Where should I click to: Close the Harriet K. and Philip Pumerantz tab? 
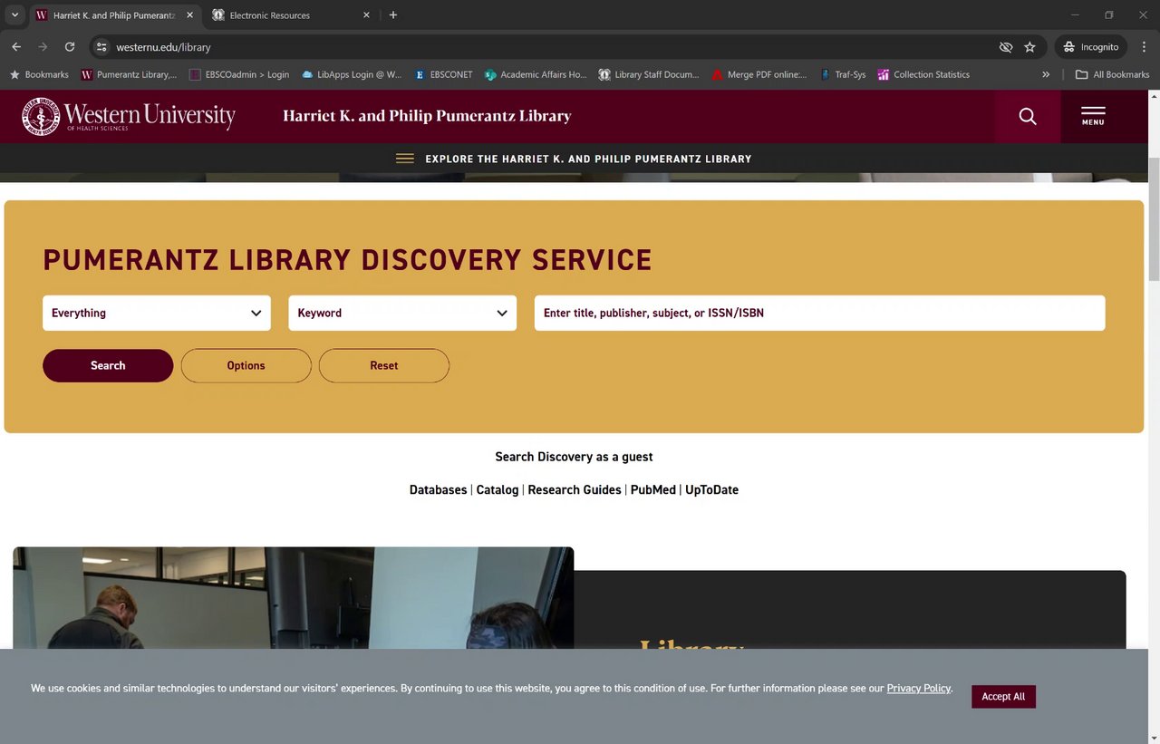click(x=189, y=15)
